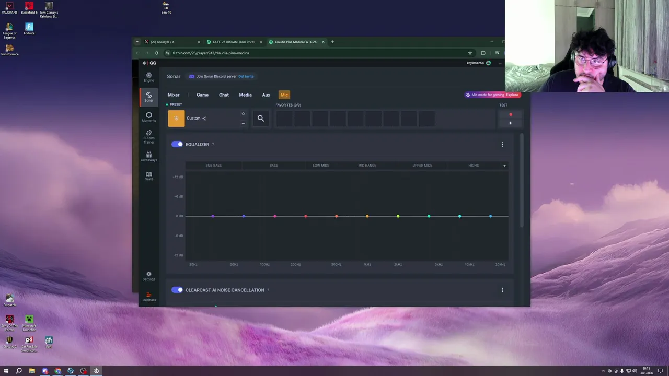The height and width of the screenshot is (376, 669).
Task: Open League of Legends desktop shortcut
Action: (x=9, y=31)
